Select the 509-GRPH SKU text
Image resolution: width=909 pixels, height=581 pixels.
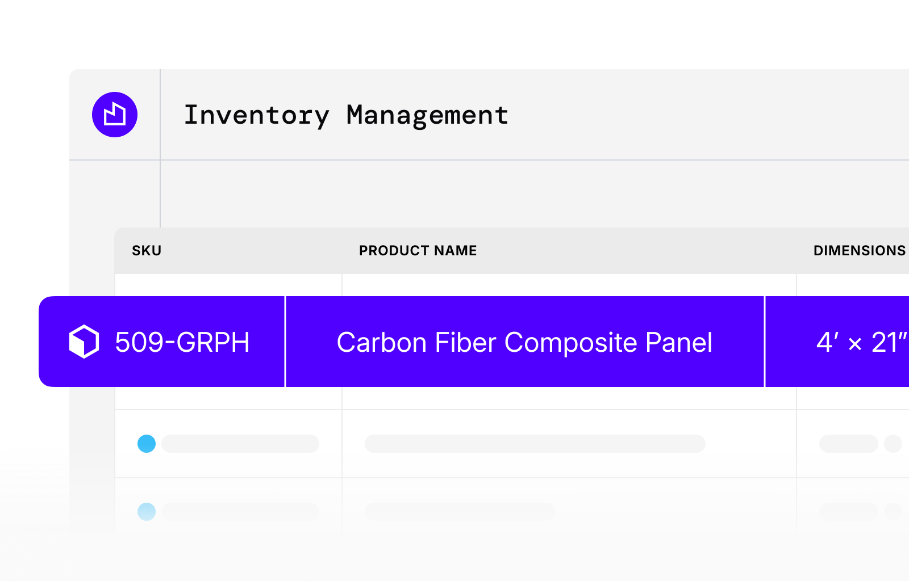coord(182,342)
